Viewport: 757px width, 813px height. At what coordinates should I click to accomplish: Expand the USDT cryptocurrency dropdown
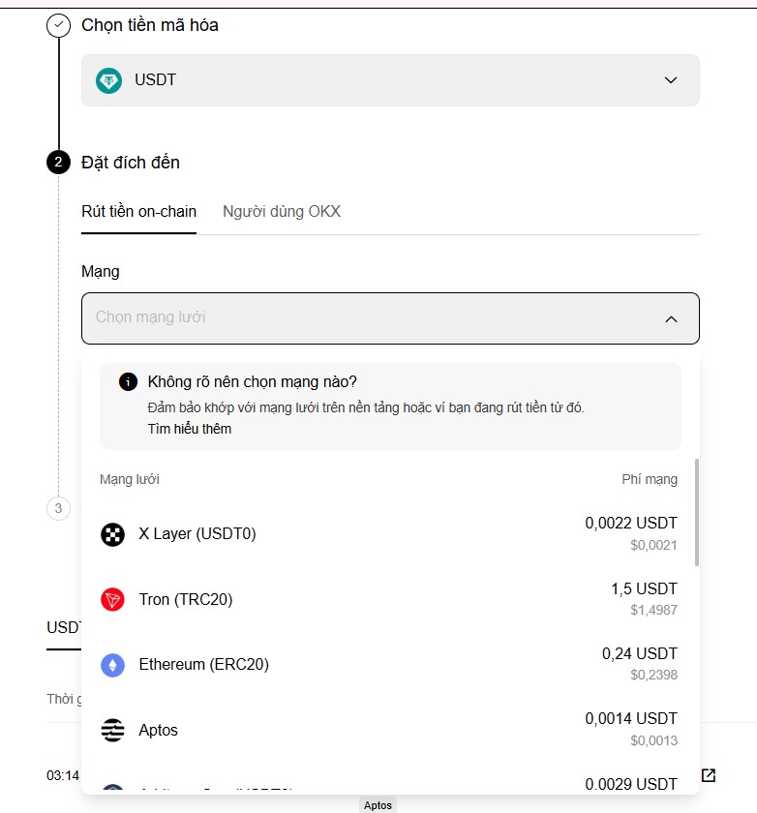(x=671, y=80)
